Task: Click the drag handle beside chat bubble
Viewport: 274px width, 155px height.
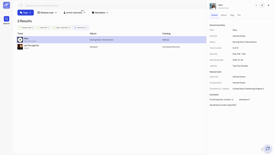Action: pos(262,149)
